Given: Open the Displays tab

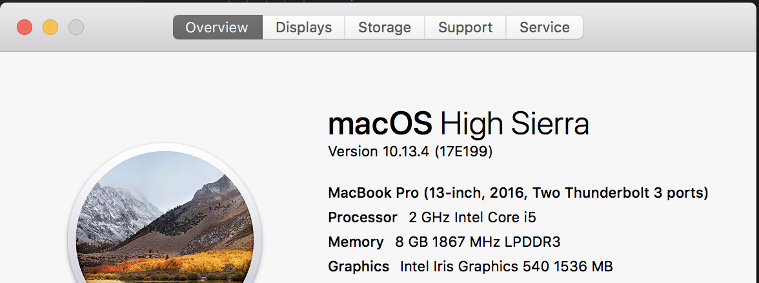Looking at the screenshot, I should pos(303,27).
